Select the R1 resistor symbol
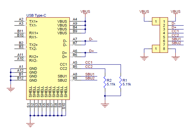 [121, 82]
